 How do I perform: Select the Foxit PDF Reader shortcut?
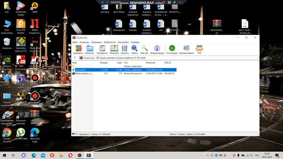coord(21,26)
